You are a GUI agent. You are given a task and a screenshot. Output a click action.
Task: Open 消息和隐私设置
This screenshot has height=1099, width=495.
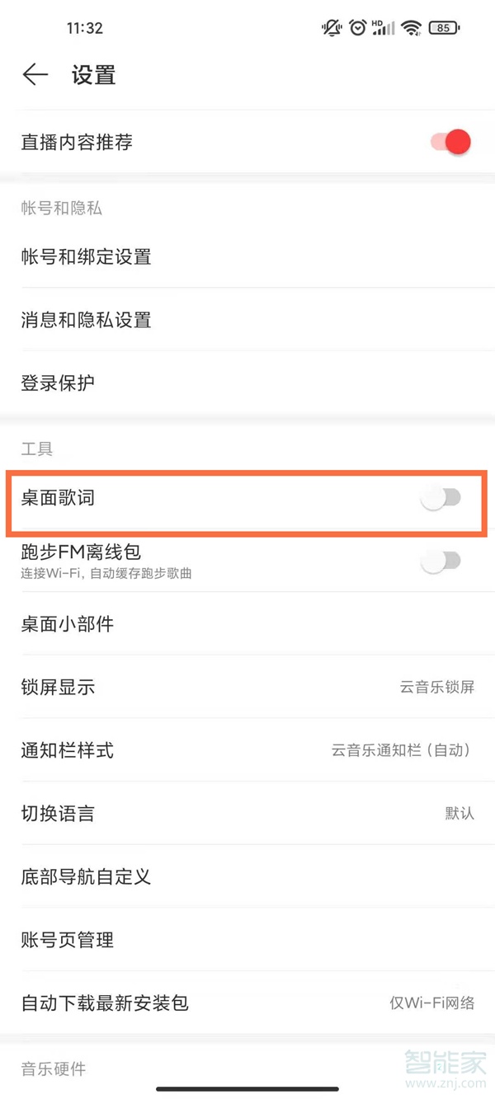(x=247, y=319)
